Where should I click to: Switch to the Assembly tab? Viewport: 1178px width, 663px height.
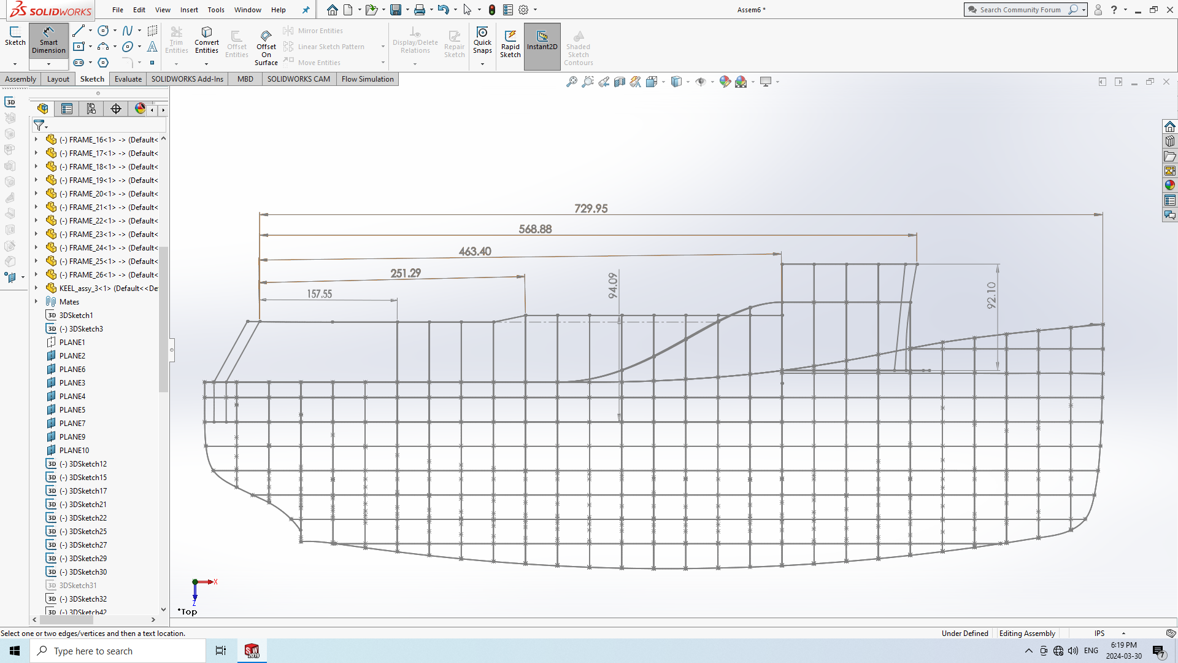(21, 79)
